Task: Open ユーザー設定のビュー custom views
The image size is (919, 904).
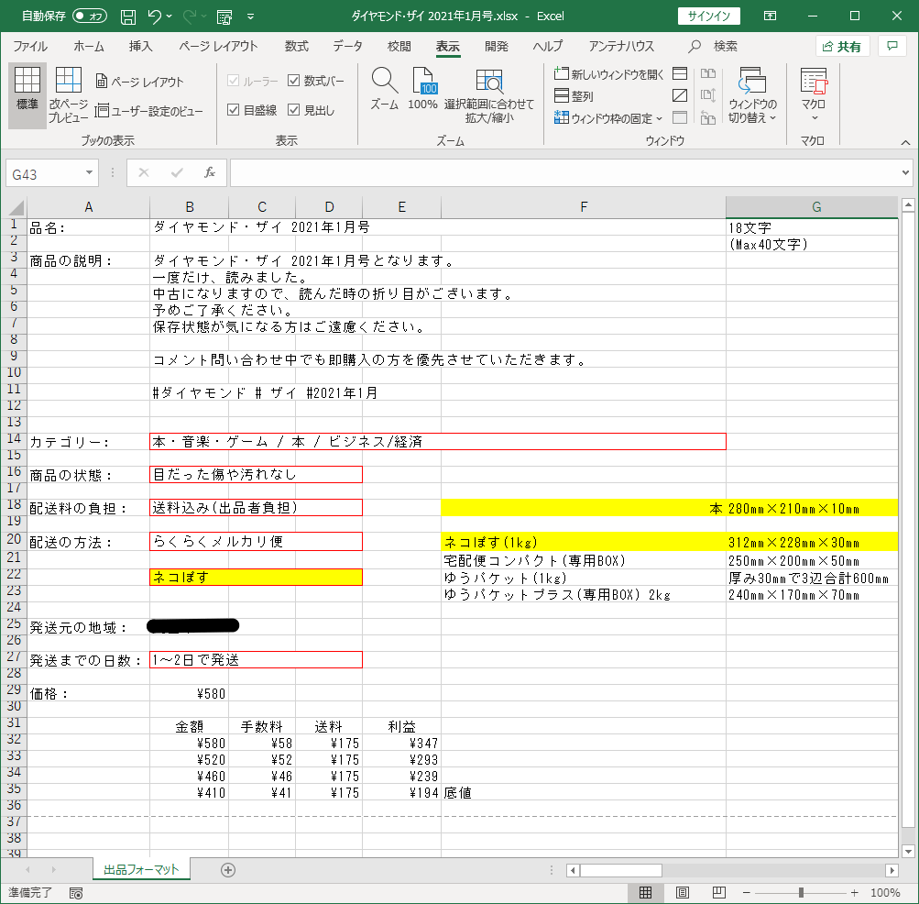Action: pos(148,111)
